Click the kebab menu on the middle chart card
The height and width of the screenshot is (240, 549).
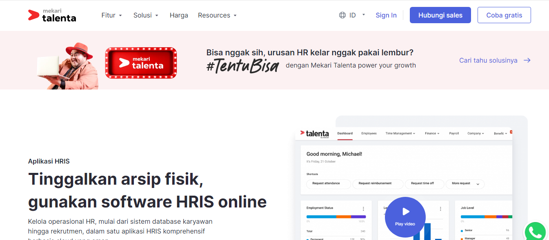click(x=440, y=209)
